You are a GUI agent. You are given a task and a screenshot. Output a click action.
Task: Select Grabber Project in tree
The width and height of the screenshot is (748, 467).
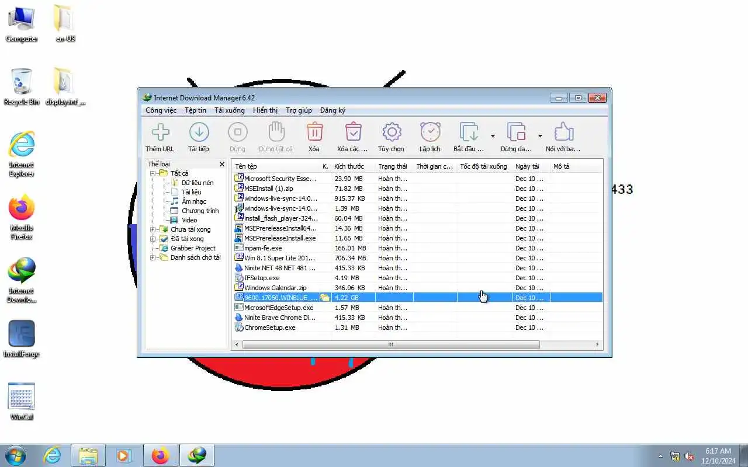pyautogui.click(x=193, y=248)
